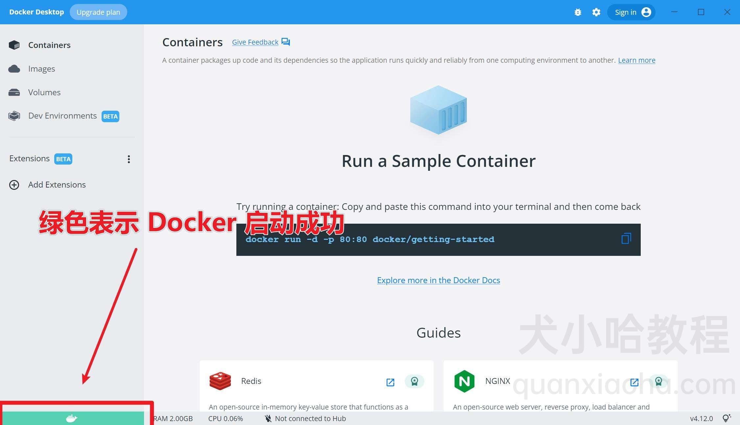Click the Docker Desktop settings gear icon
This screenshot has width=740, height=425.
click(596, 12)
